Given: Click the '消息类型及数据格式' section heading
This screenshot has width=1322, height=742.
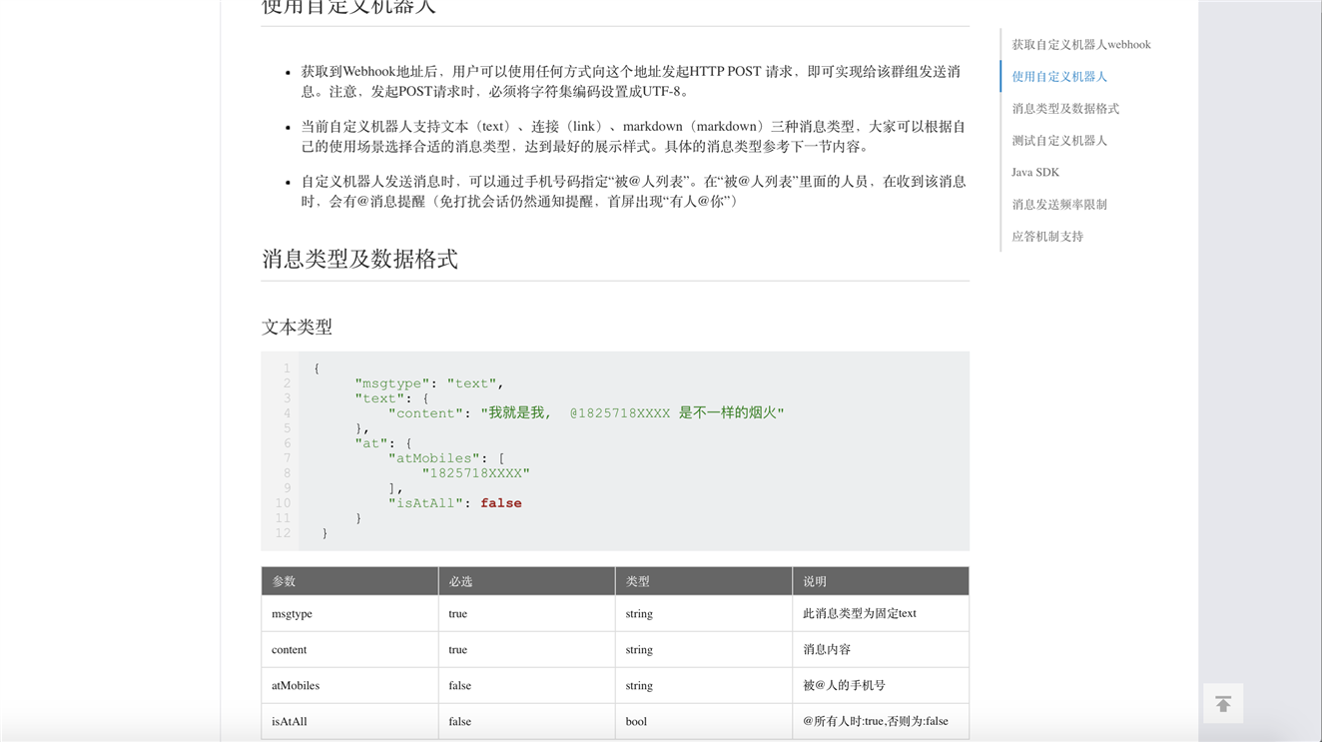Looking at the screenshot, I should 359,260.
